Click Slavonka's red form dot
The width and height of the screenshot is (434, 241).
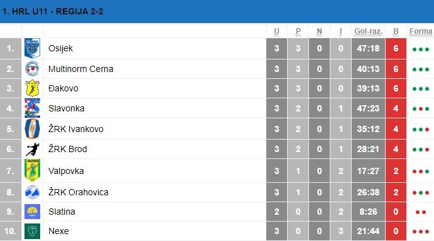(x=421, y=109)
